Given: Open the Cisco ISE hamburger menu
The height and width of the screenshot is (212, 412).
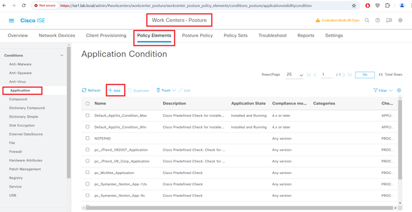Looking at the screenshot, I should click(x=11, y=21).
